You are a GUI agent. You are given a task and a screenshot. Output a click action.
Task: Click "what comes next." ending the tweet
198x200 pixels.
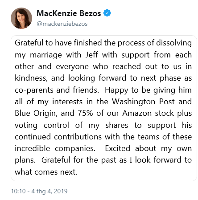click(x=46, y=172)
